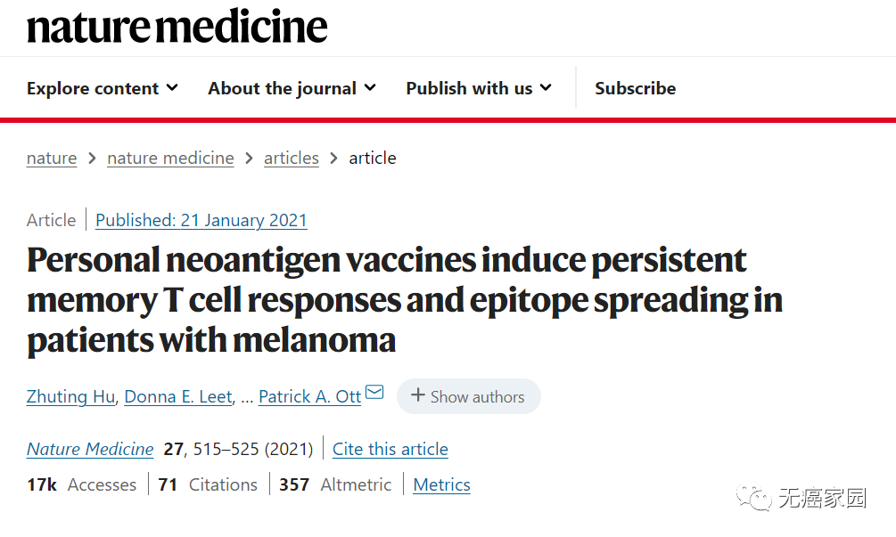Go to the nature breadcrumb link

tap(52, 158)
